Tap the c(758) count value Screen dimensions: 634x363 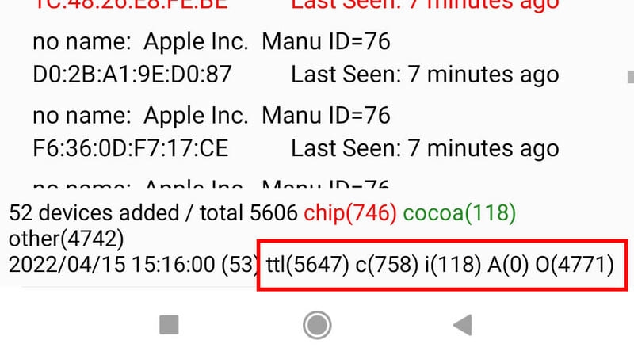[387, 265]
